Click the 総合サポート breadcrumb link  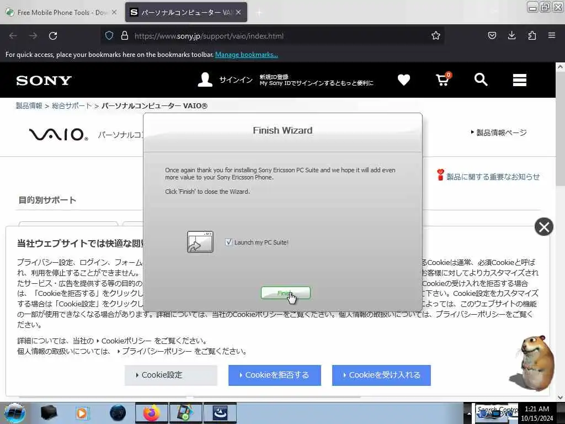(72, 105)
